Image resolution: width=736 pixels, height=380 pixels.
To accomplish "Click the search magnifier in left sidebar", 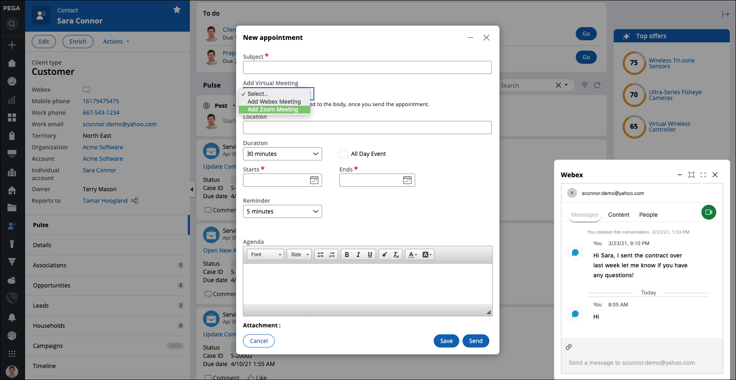I will click(12, 24).
